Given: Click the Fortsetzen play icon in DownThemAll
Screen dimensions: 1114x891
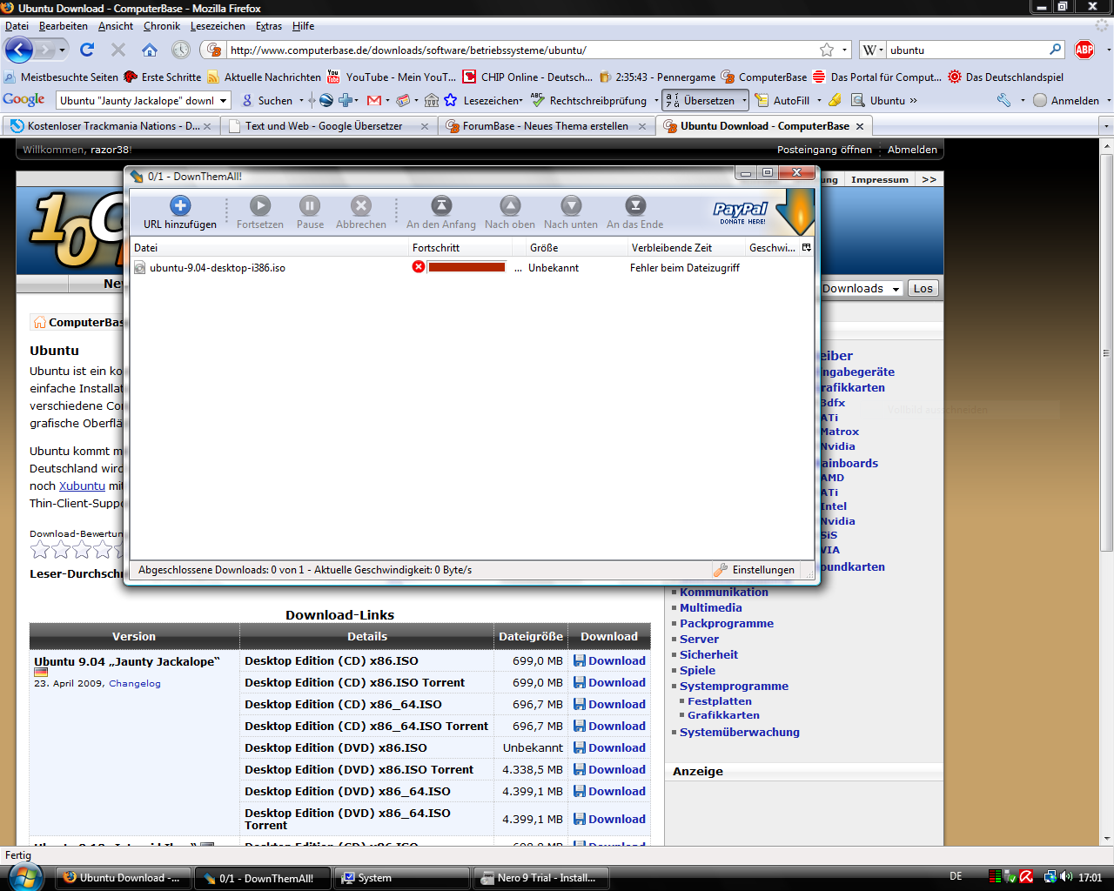Looking at the screenshot, I should [x=260, y=205].
